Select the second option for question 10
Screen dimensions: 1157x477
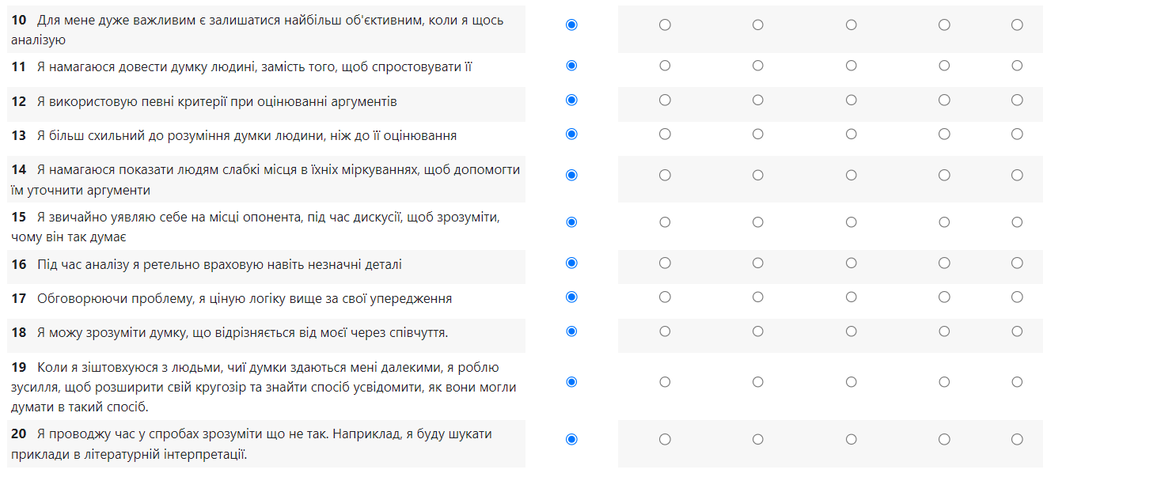point(665,25)
